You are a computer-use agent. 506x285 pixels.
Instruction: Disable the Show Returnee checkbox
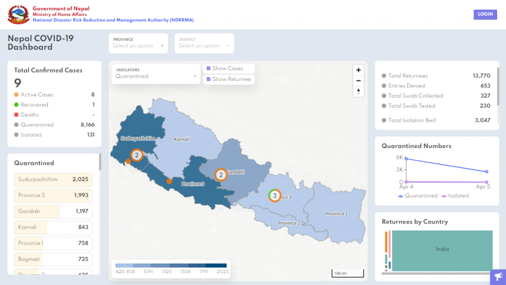click(x=209, y=79)
